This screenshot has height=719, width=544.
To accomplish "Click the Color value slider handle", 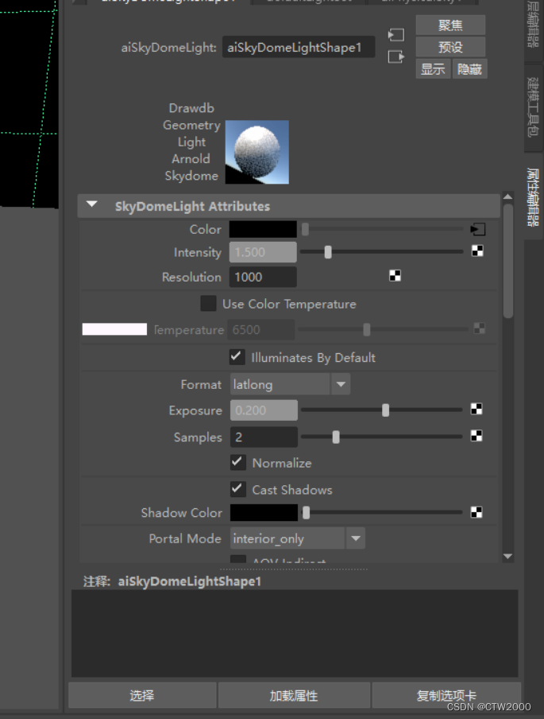I will [305, 229].
